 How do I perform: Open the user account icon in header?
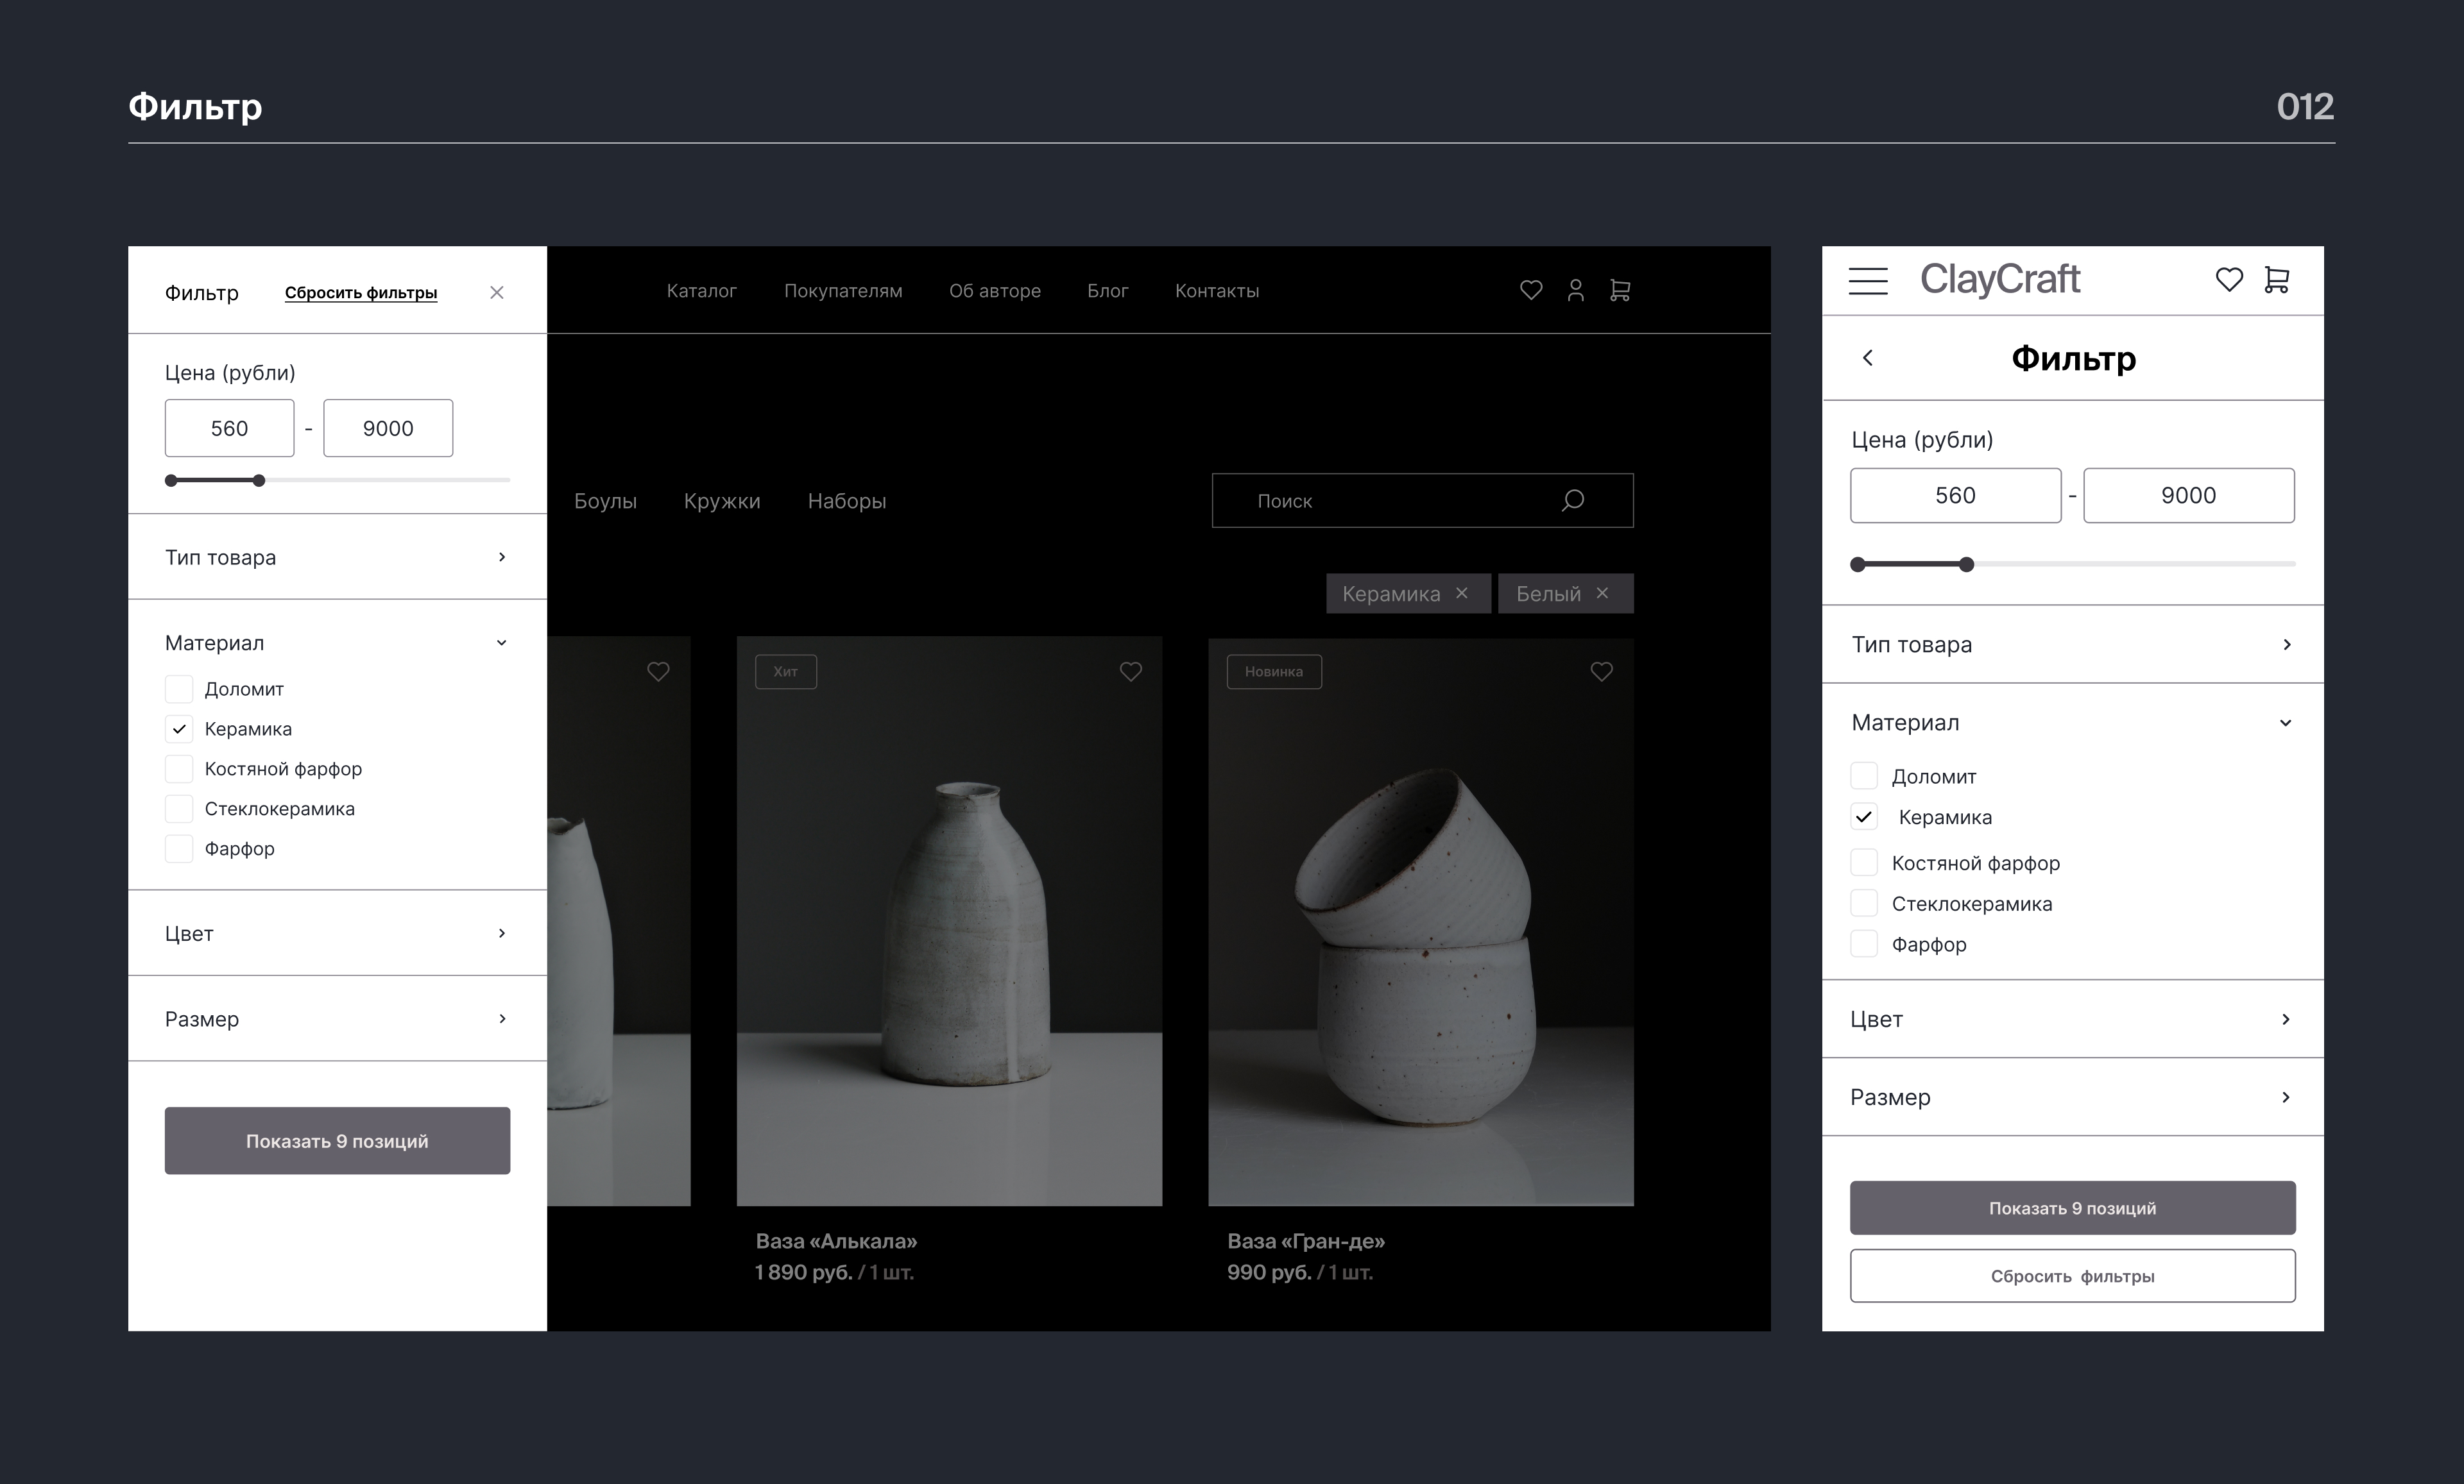(x=1575, y=291)
